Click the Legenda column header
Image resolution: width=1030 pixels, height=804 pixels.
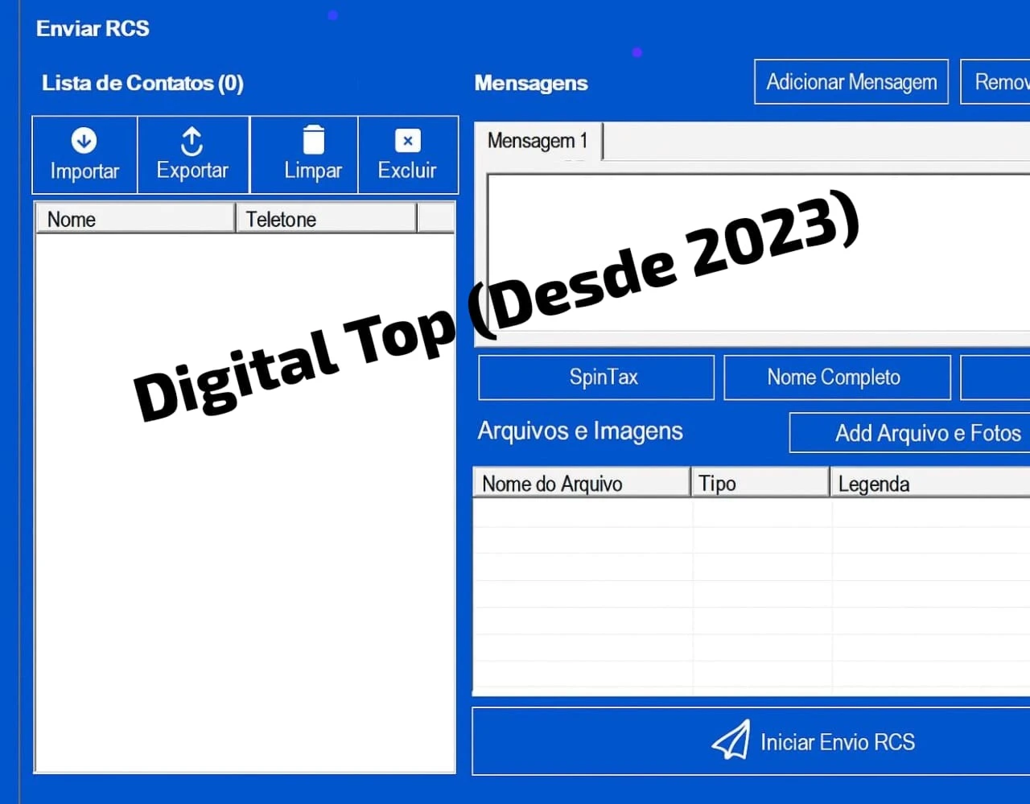[x=929, y=483]
